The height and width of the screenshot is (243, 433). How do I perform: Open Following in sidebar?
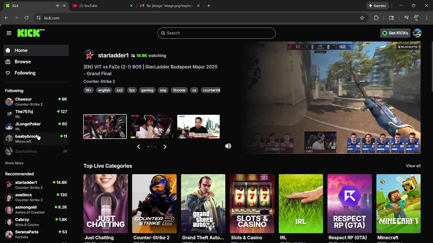(36, 73)
